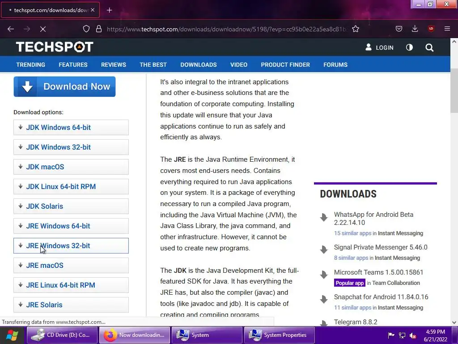This screenshot has height=344, width=458.
Task: Open Signal Private Messenger 5.46.0 link
Action: [x=381, y=247]
